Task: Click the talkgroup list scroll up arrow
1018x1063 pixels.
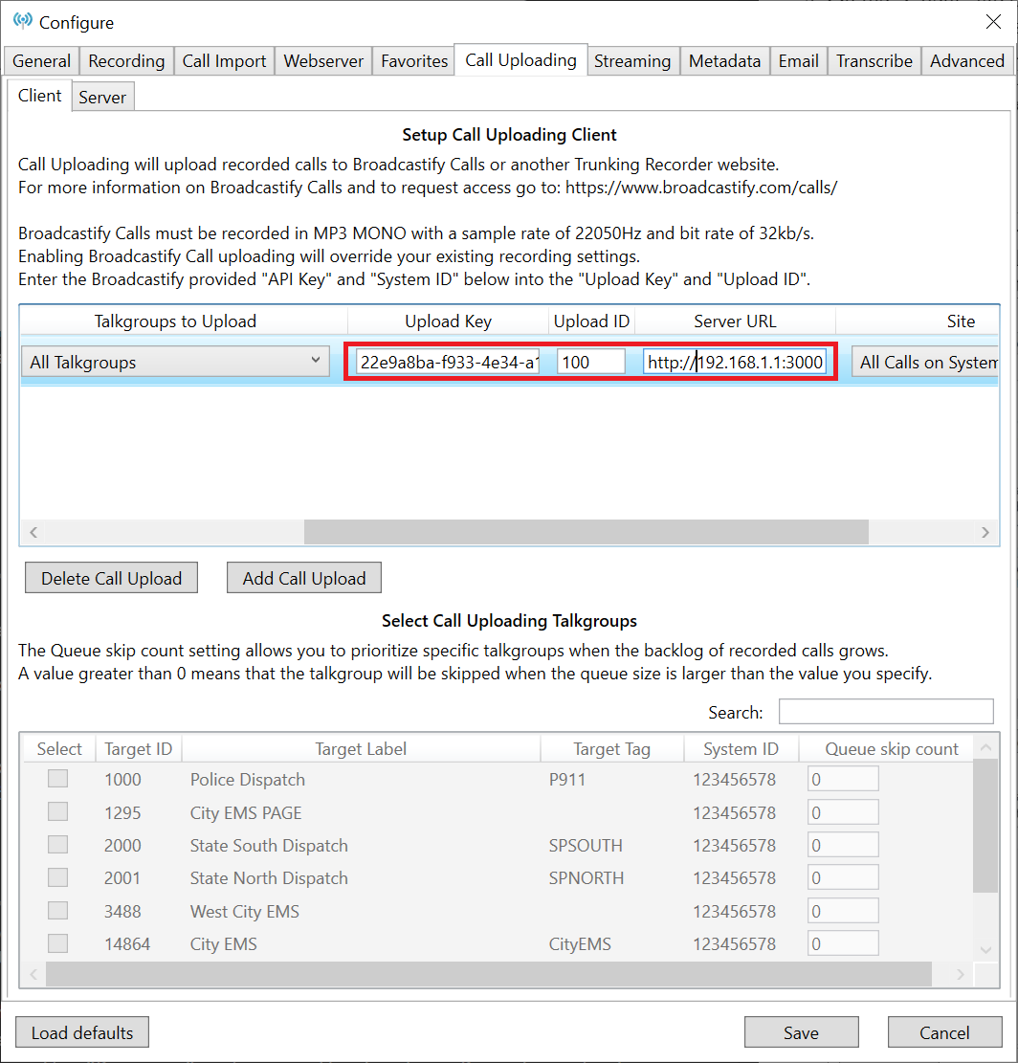Action: 985,747
